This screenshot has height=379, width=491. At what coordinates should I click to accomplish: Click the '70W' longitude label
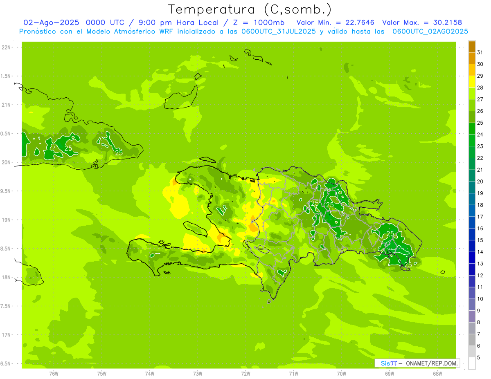point(342,373)
